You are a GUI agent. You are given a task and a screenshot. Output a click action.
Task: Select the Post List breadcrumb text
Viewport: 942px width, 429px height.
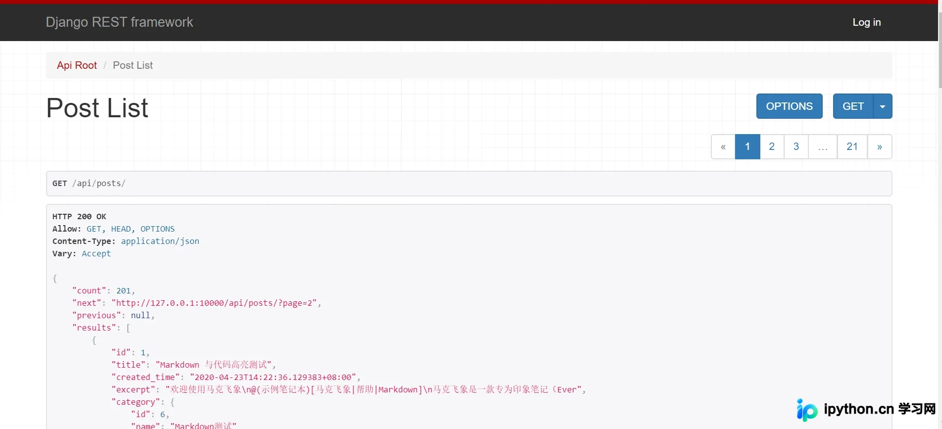133,65
